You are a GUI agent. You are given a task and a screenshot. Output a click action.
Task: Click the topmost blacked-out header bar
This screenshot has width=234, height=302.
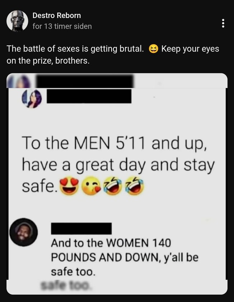[85, 81]
